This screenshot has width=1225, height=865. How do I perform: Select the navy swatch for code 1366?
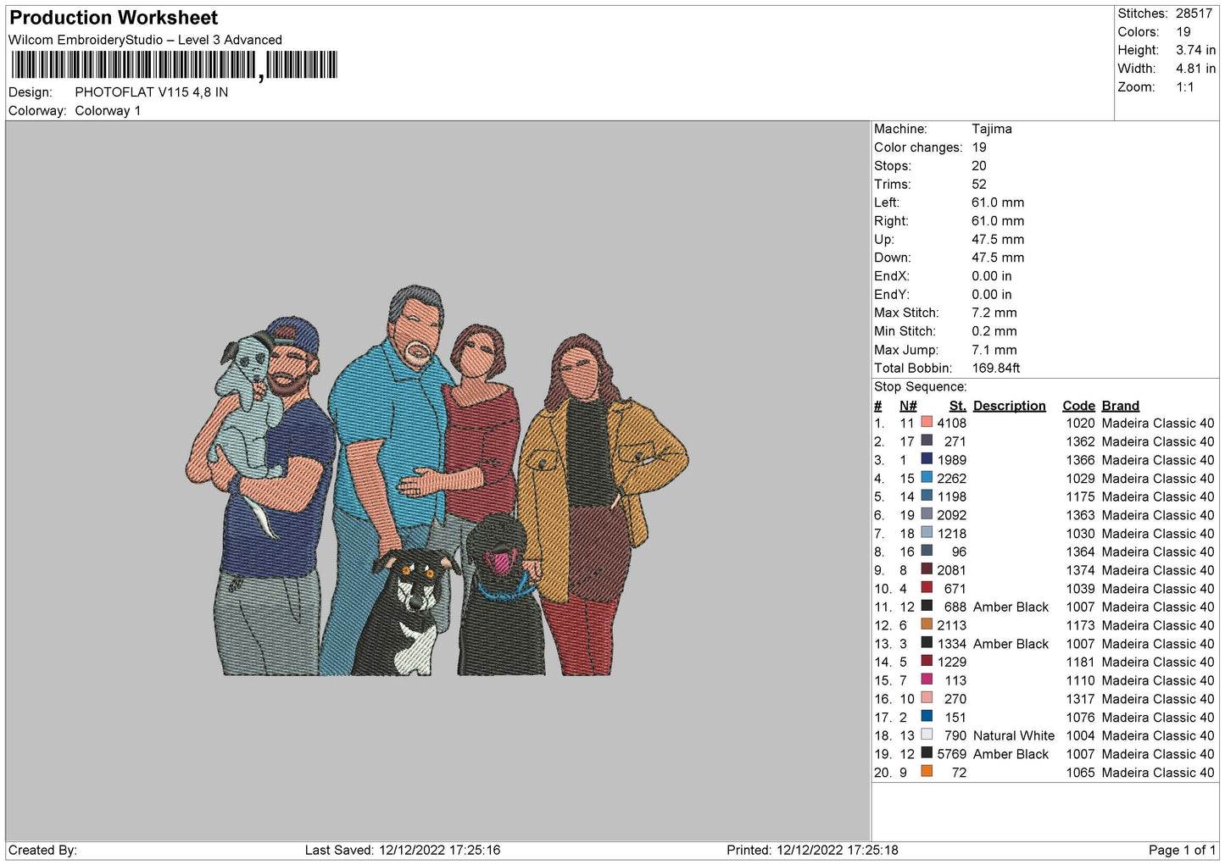[x=927, y=459]
